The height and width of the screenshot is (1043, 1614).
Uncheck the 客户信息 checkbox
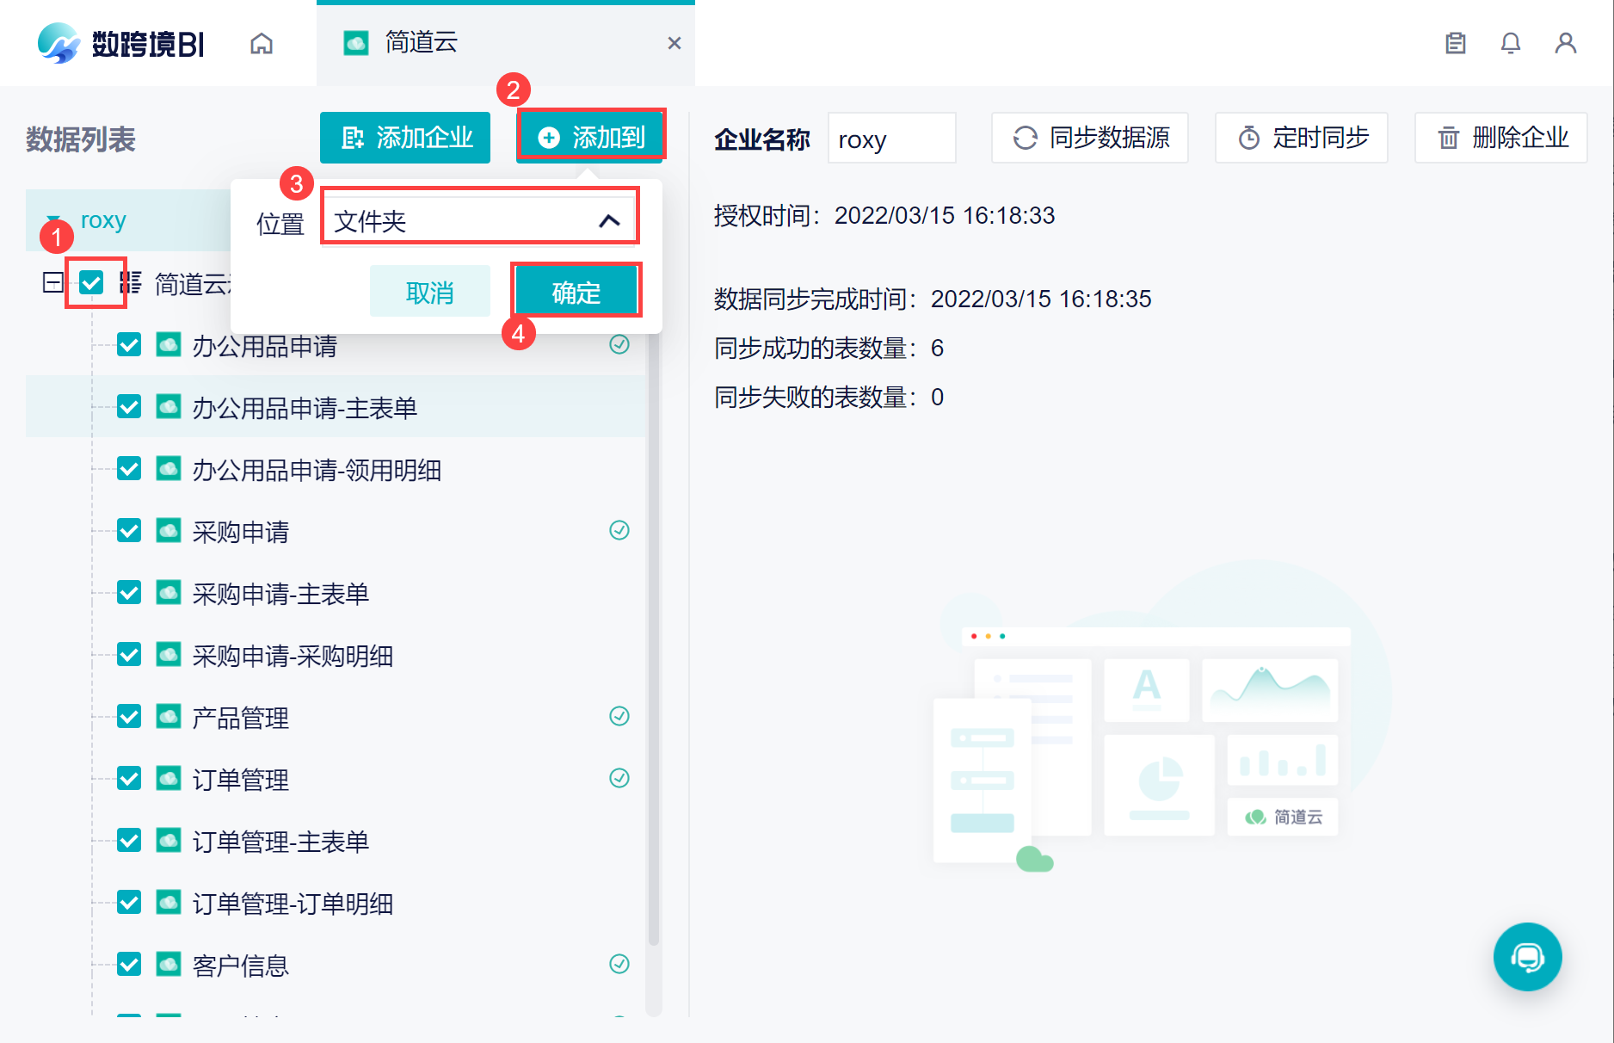tap(129, 966)
